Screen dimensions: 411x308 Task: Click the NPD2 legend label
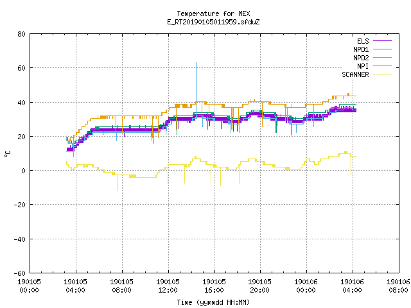[x=361, y=58]
